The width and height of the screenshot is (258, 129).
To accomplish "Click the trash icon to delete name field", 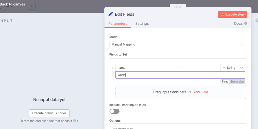I will point(113,73).
